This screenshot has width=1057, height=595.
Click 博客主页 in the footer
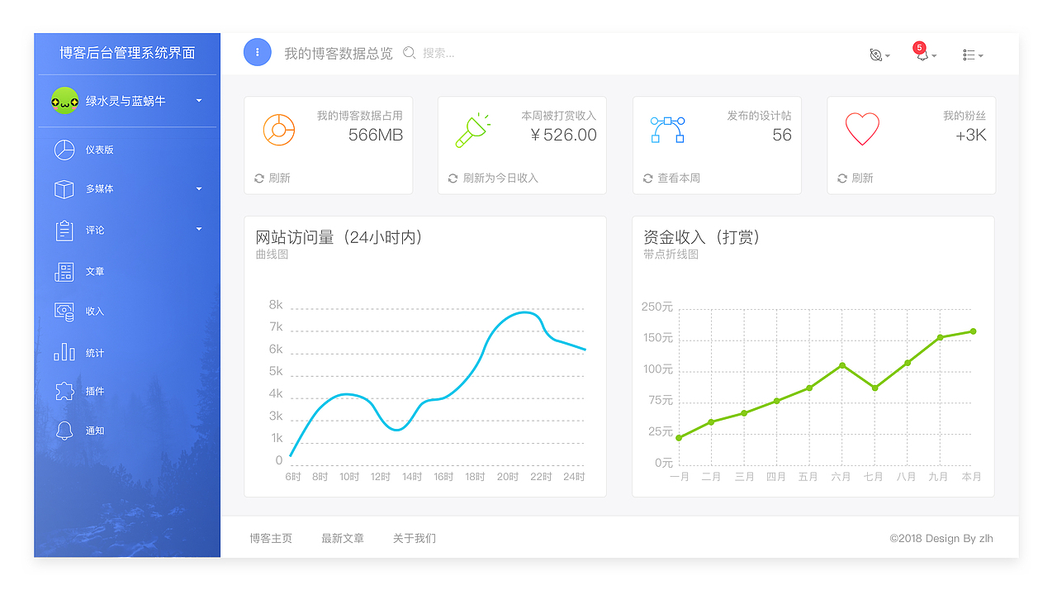[x=271, y=538]
